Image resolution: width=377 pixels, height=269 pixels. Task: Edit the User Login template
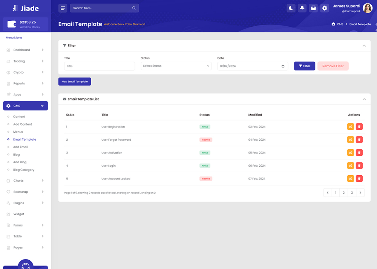coord(351,166)
